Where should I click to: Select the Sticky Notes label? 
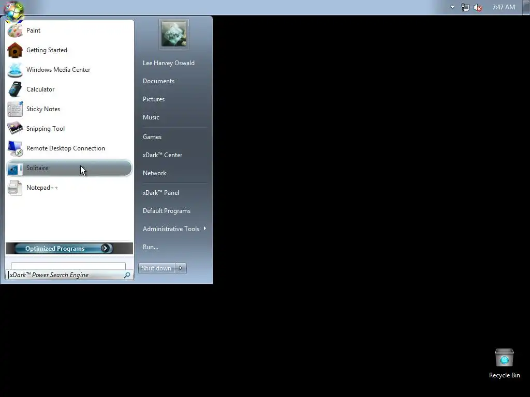pos(43,109)
